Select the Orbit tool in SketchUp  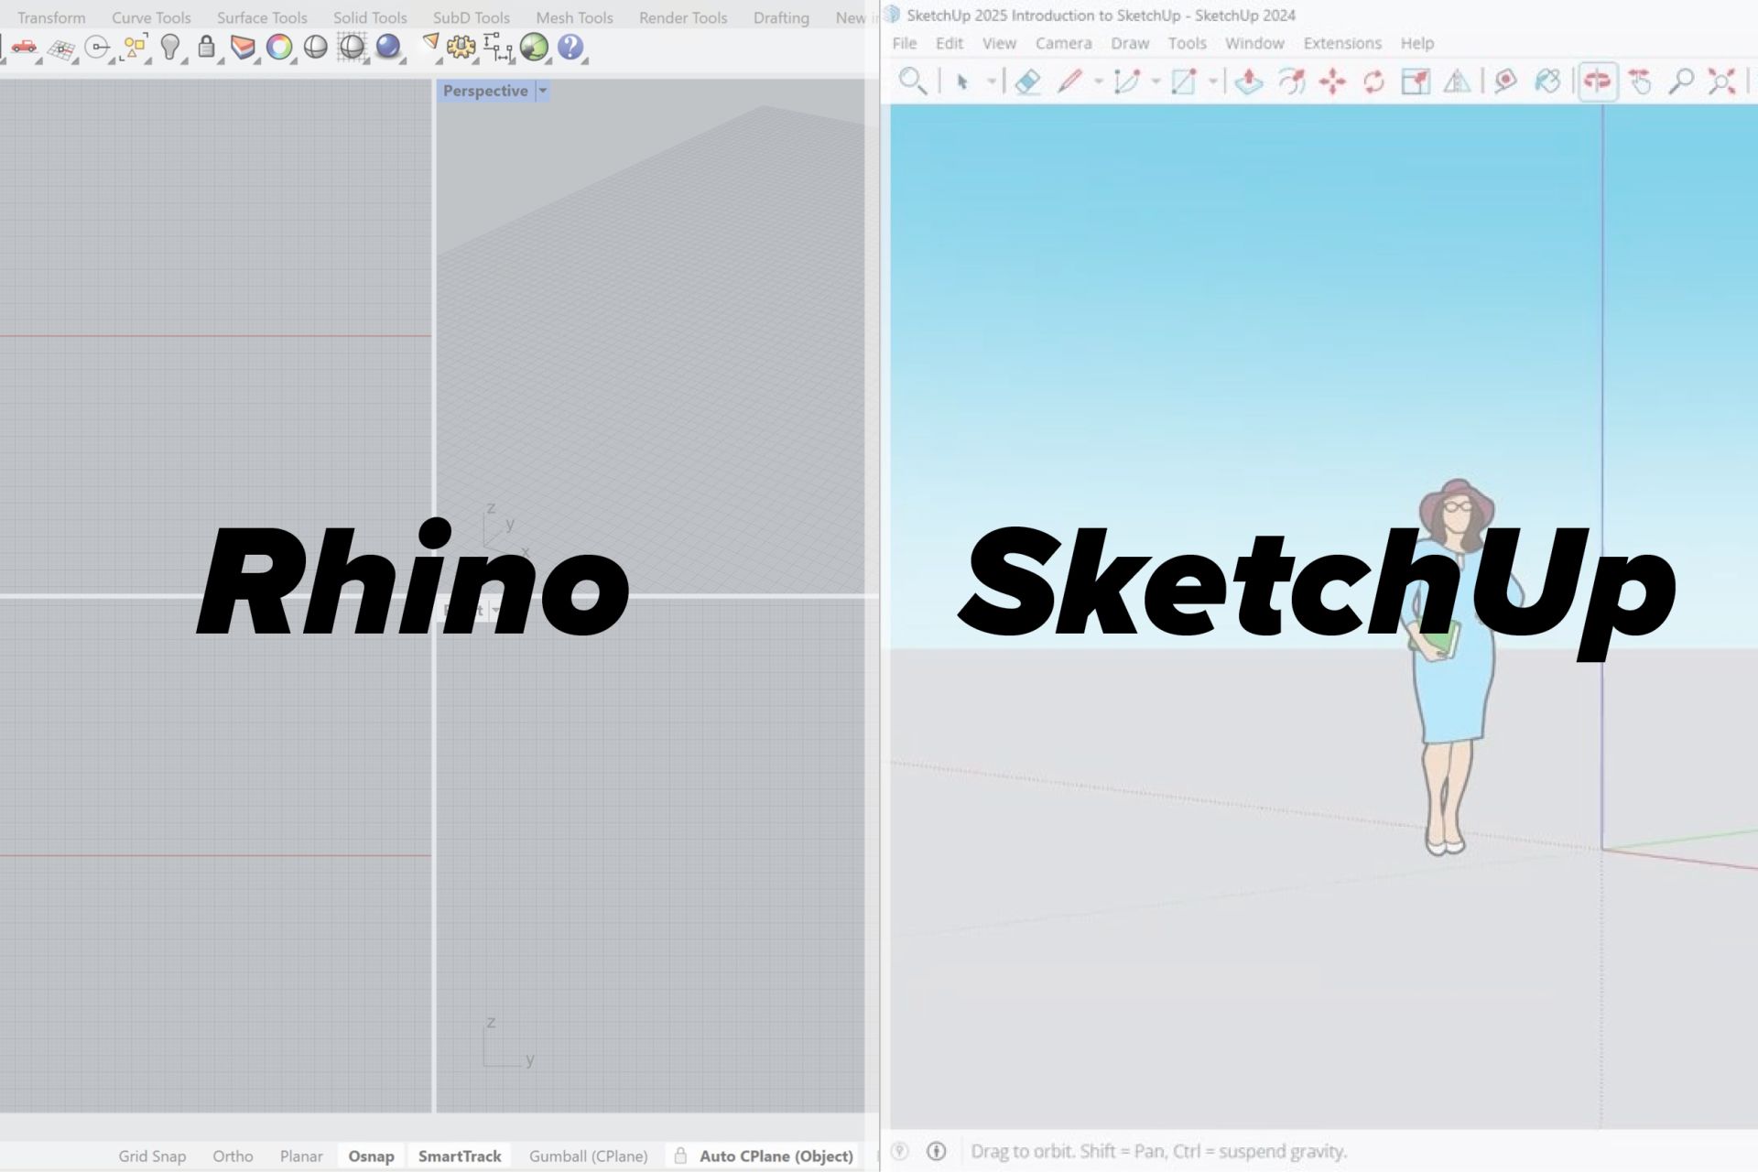(1598, 81)
